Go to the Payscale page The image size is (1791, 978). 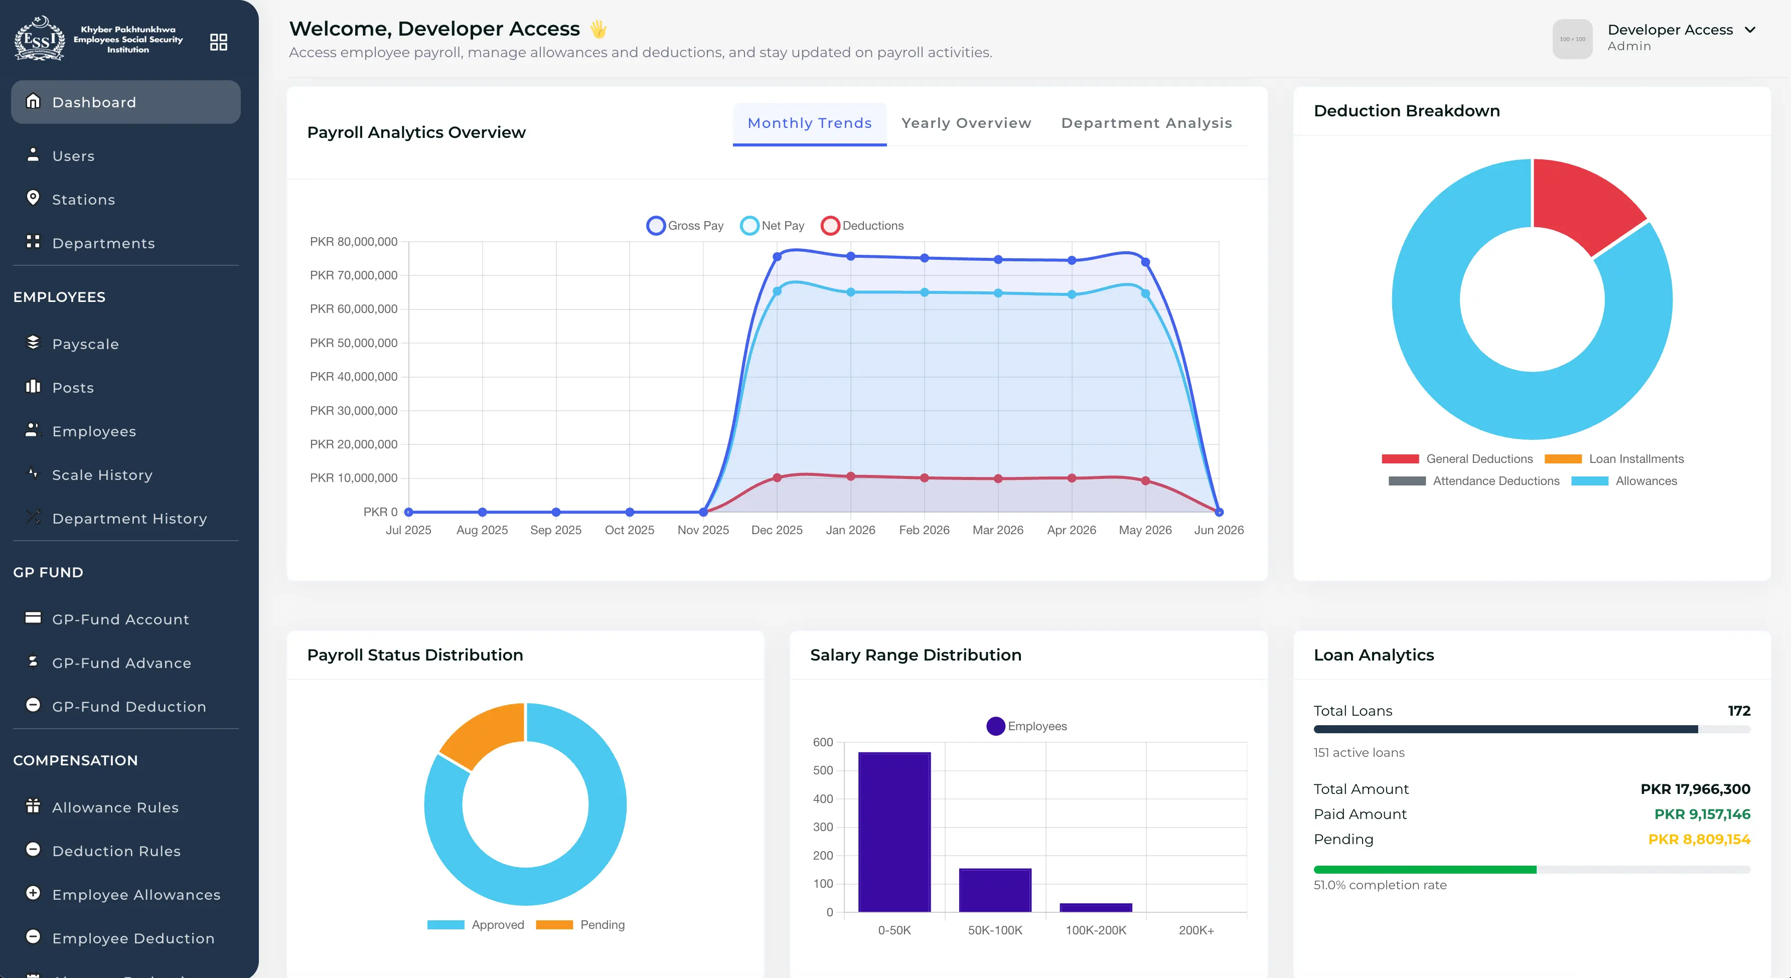[x=126, y=344]
